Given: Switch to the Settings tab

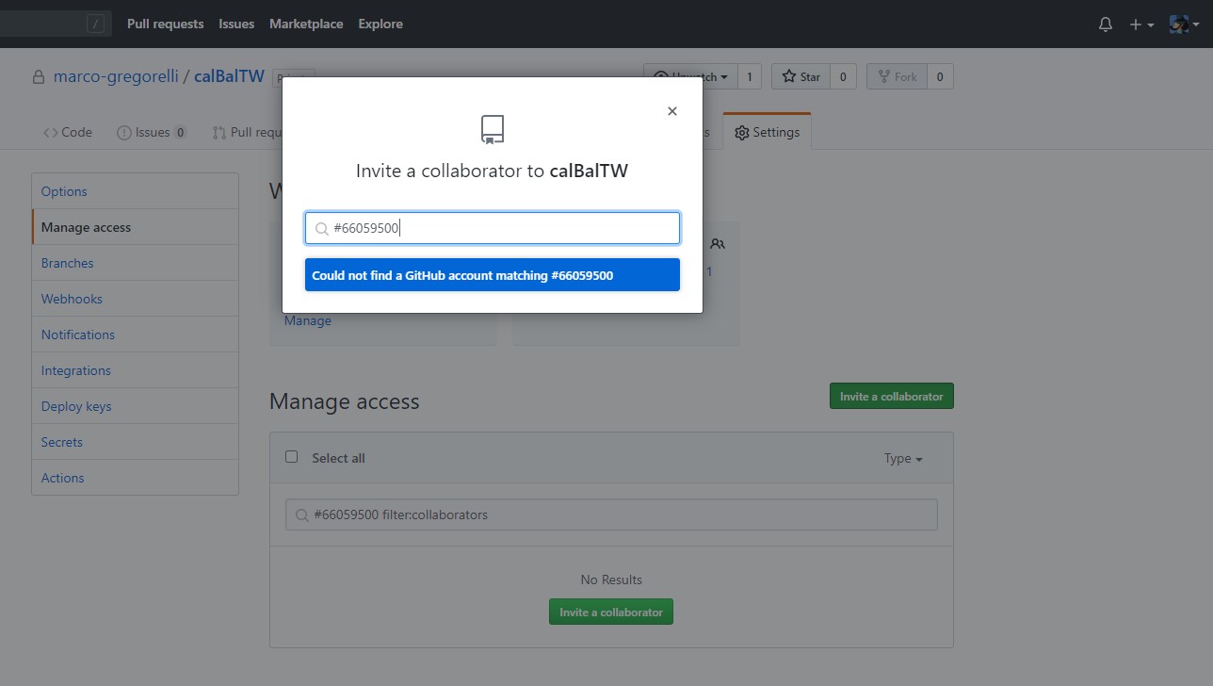Looking at the screenshot, I should [767, 132].
